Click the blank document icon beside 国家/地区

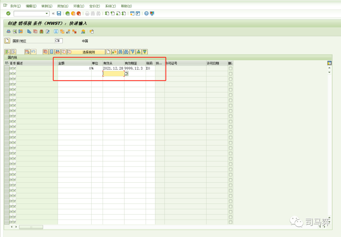click(7, 41)
